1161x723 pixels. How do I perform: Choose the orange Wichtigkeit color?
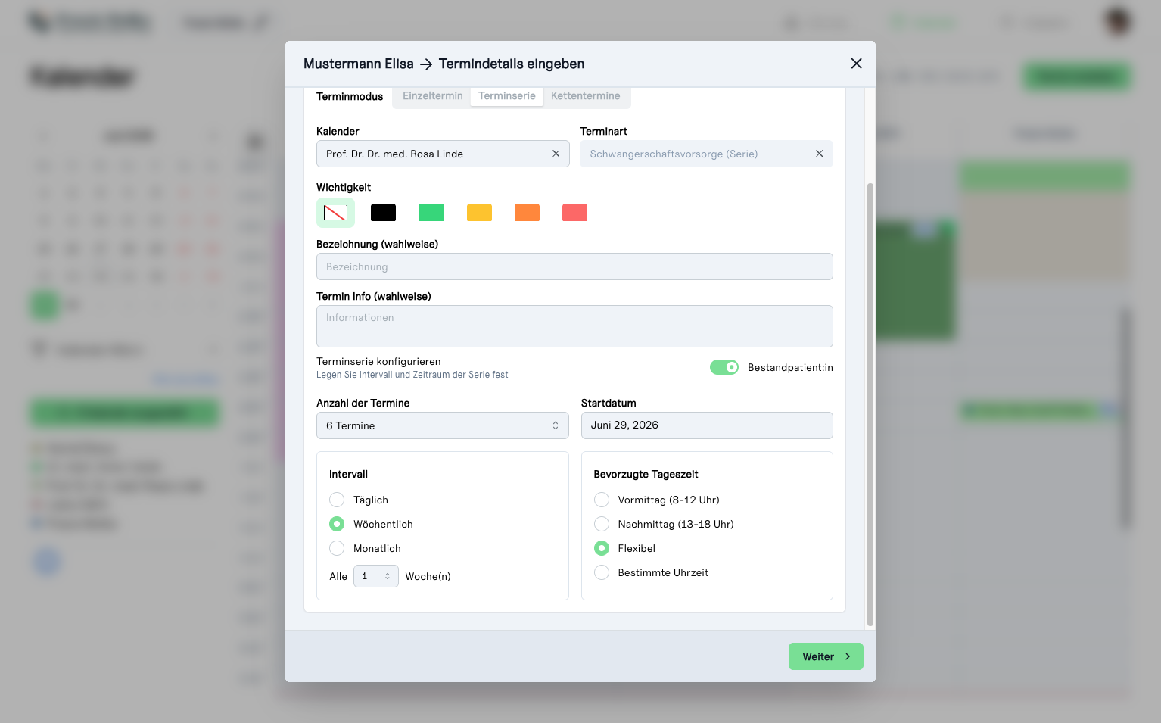coord(527,213)
